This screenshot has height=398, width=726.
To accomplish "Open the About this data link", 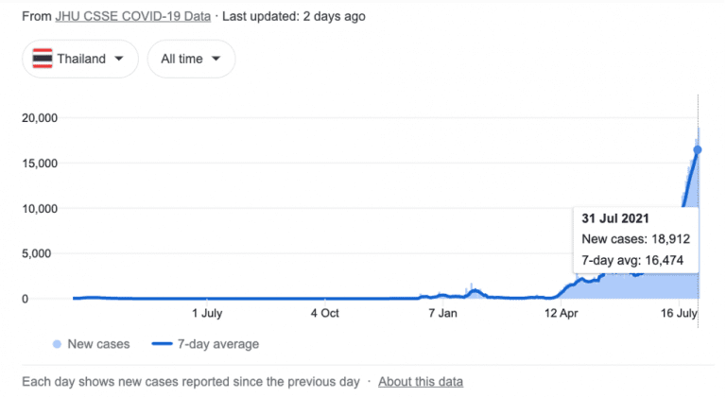I will coord(421,381).
